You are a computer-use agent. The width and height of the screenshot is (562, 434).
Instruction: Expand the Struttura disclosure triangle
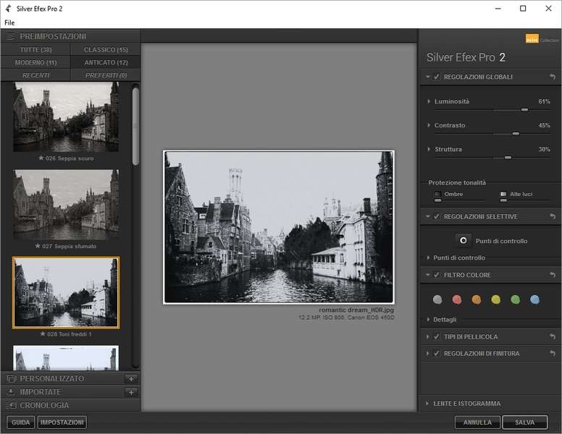(429, 150)
